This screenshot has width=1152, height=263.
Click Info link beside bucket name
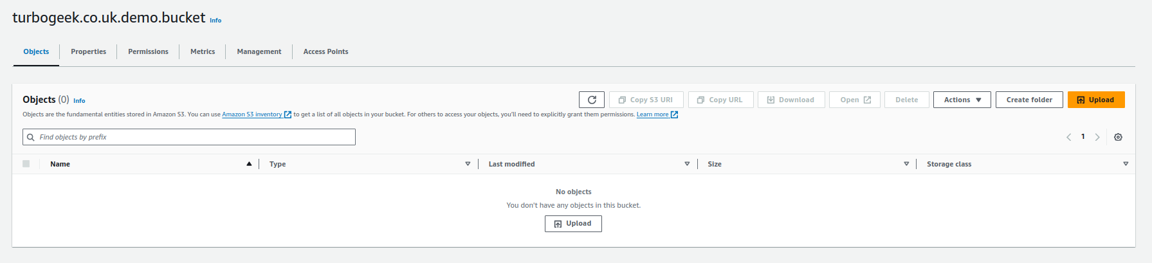click(215, 21)
